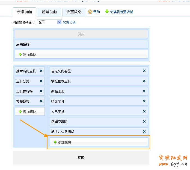Close the 热卖宝贝 module
This screenshot has width=190, height=170.
pos(144,101)
